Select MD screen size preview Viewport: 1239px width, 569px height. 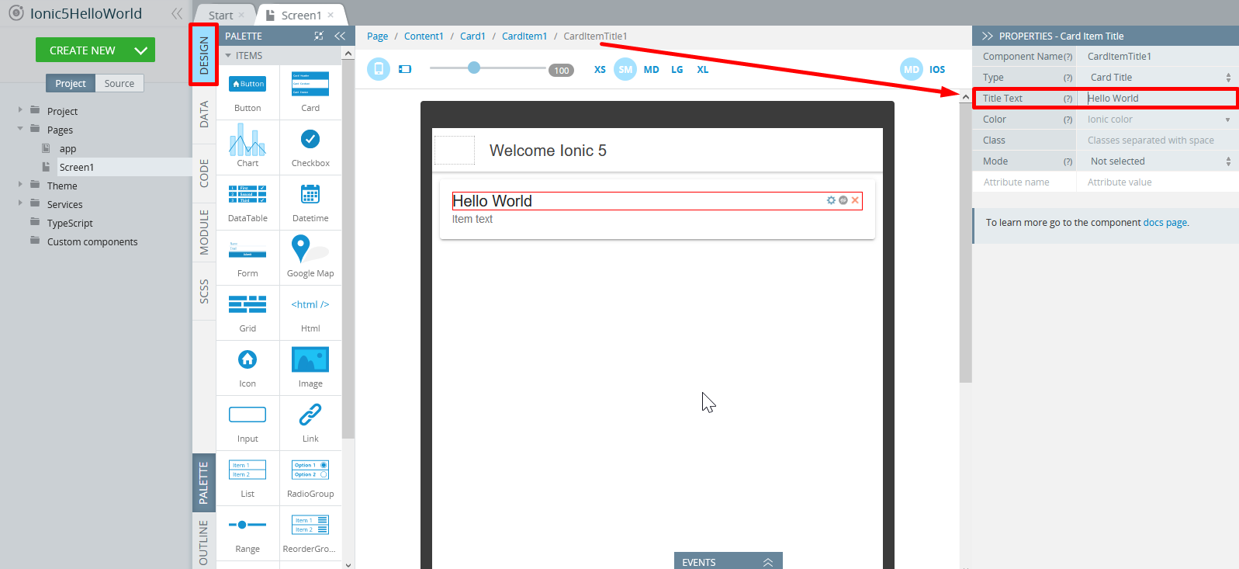tap(651, 69)
